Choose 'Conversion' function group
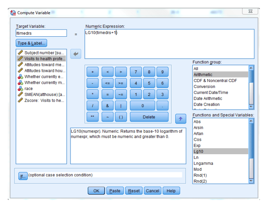267x204 pixels. 204,86
